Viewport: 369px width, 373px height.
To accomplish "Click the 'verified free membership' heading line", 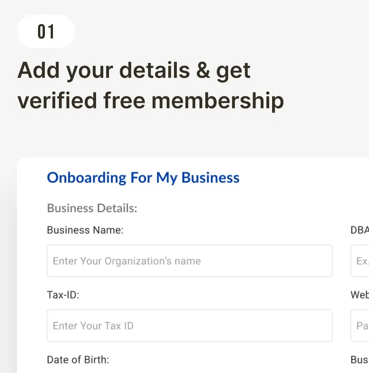I will [x=150, y=101].
